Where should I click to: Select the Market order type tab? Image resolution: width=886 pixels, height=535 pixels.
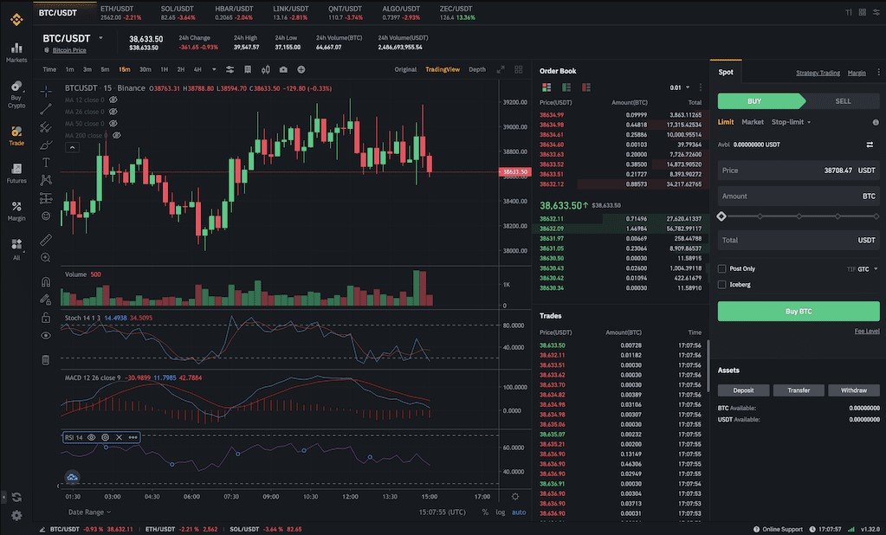[x=753, y=122]
